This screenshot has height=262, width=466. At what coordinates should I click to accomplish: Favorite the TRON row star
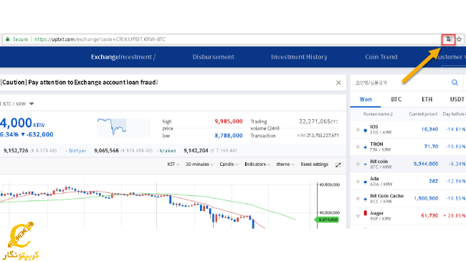tap(358, 146)
